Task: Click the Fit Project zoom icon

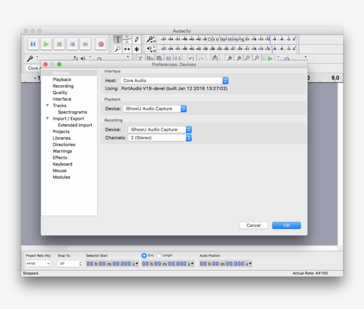Action: click(x=257, y=58)
